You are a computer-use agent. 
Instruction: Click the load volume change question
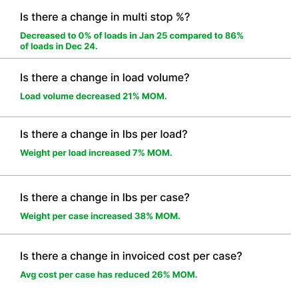tap(105, 78)
